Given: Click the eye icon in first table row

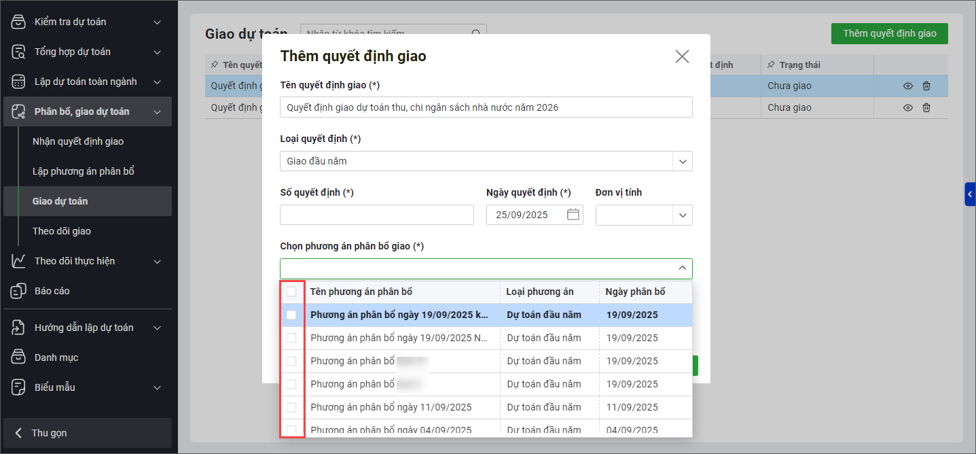Looking at the screenshot, I should [907, 86].
